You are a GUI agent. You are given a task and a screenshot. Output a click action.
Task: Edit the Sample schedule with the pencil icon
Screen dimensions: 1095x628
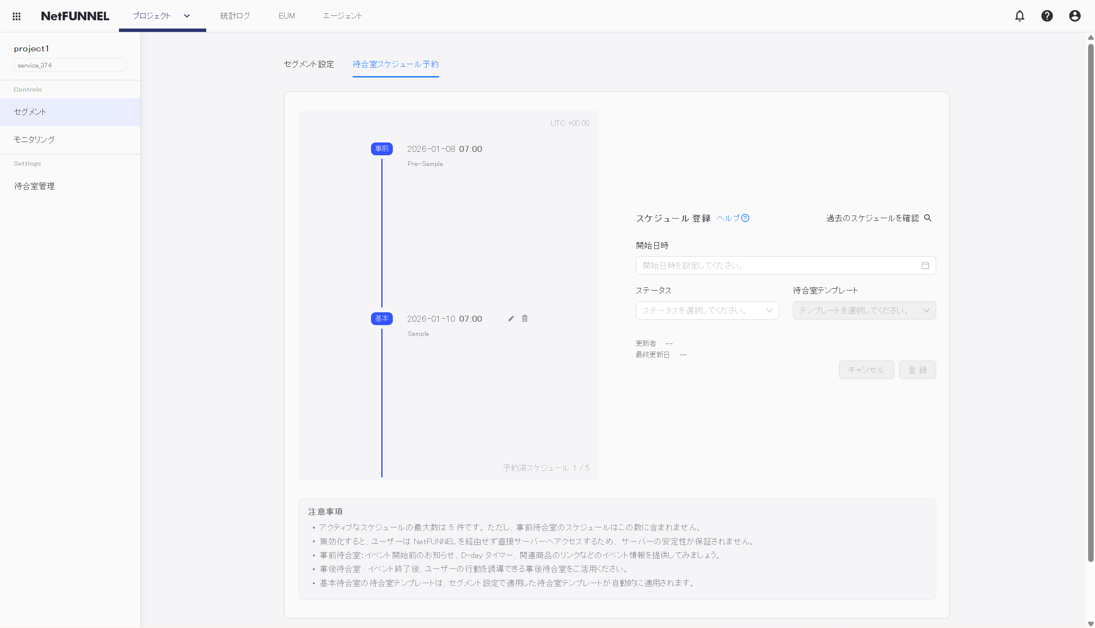coord(511,318)
